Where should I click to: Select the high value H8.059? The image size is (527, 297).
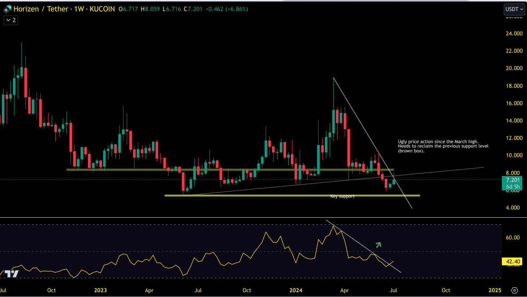click(x=150, y=9)
